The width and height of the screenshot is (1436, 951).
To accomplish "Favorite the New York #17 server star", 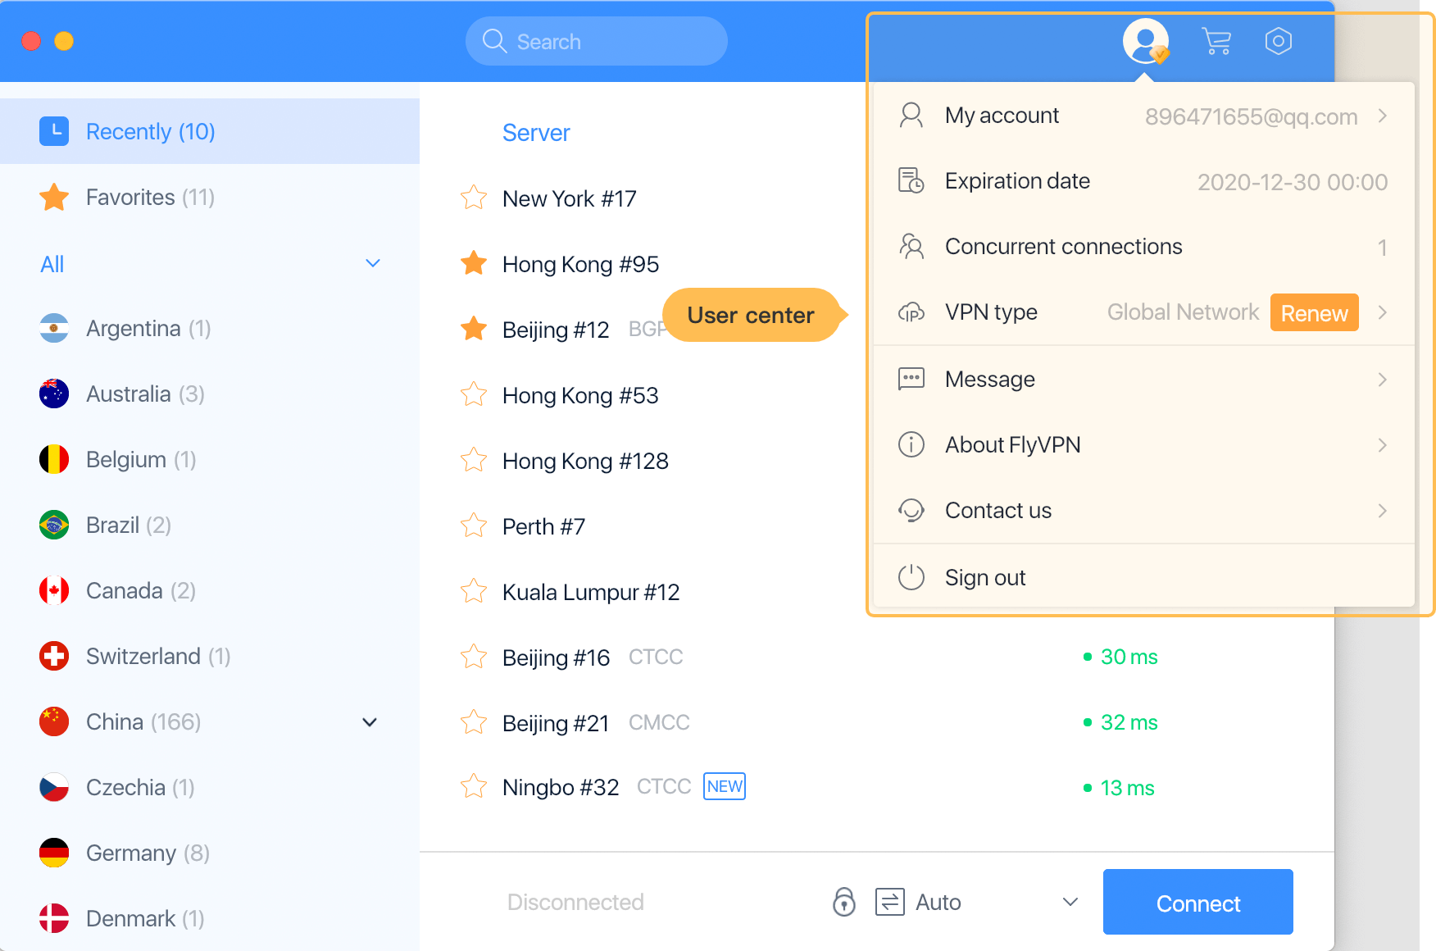I will tap(474, 198).
